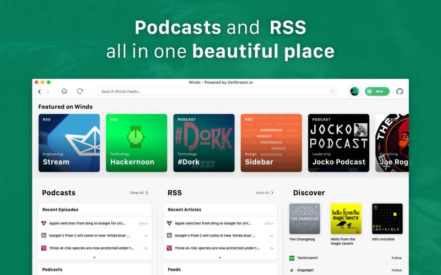Open the GitHub icon link
441x275 pixels.
pyautogui.click(x=400, y=91)
